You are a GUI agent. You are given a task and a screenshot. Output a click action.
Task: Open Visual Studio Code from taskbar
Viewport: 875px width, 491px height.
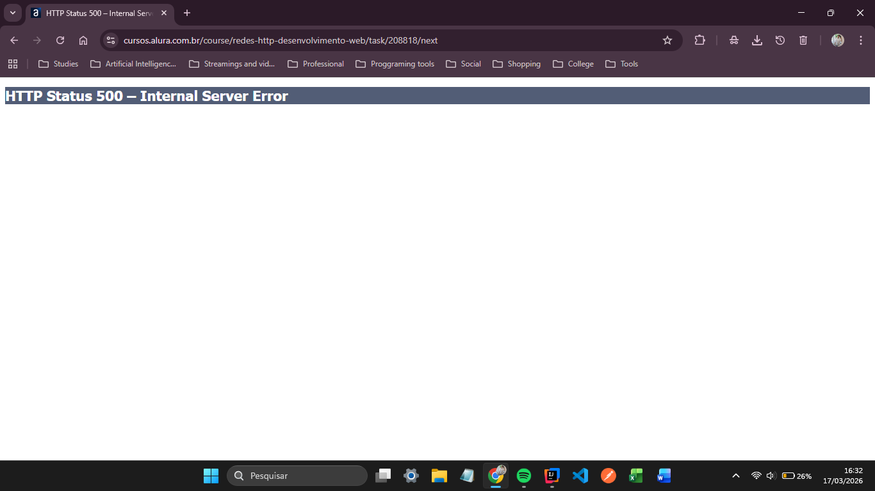pos(580,476)
